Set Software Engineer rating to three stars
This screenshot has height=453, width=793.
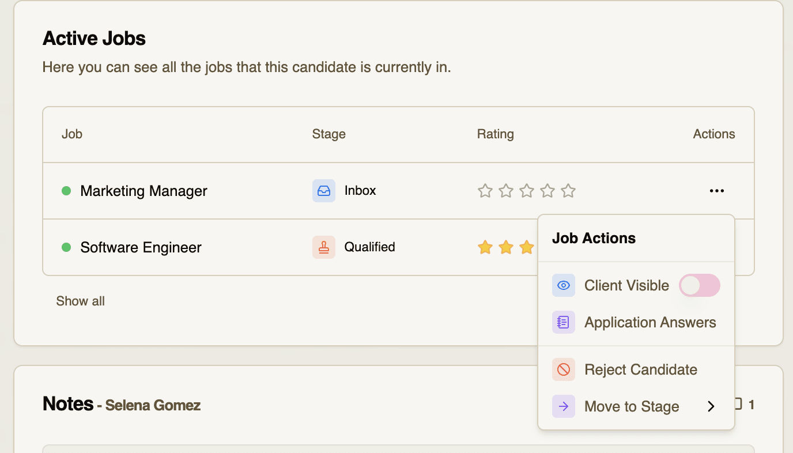click(x=527, y=247)
